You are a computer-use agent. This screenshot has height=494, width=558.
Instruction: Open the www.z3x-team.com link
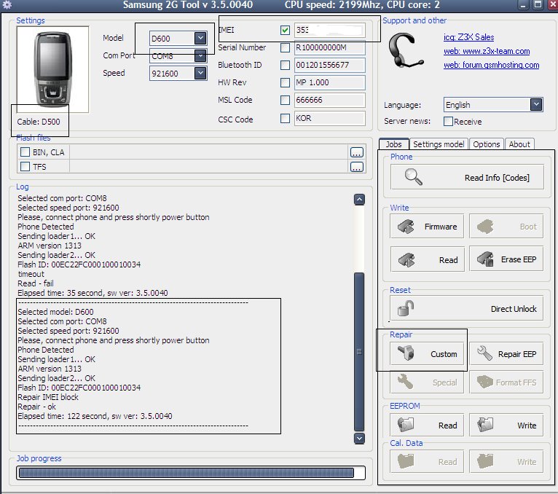[487, 51]
